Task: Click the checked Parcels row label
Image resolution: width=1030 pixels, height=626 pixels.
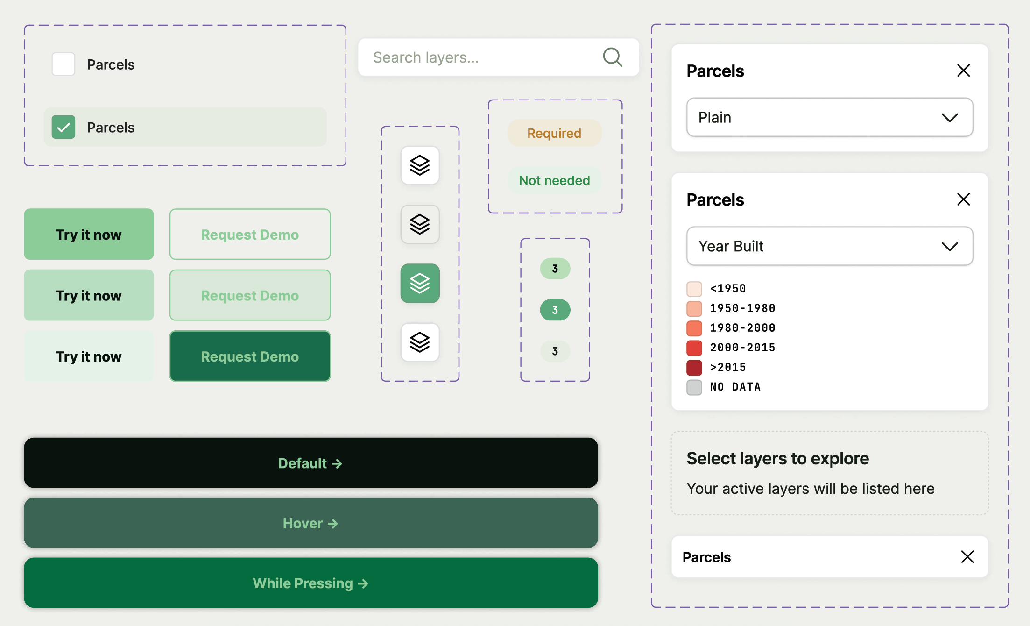Action: pyautogui.click(x=111, y=128)
